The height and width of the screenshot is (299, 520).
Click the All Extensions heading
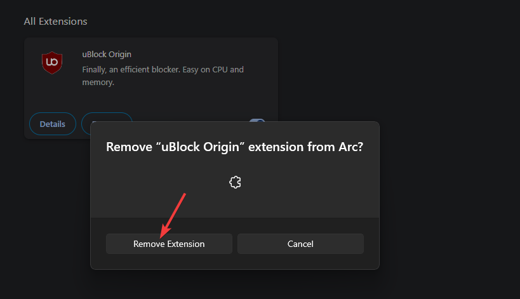coord(55,22)
